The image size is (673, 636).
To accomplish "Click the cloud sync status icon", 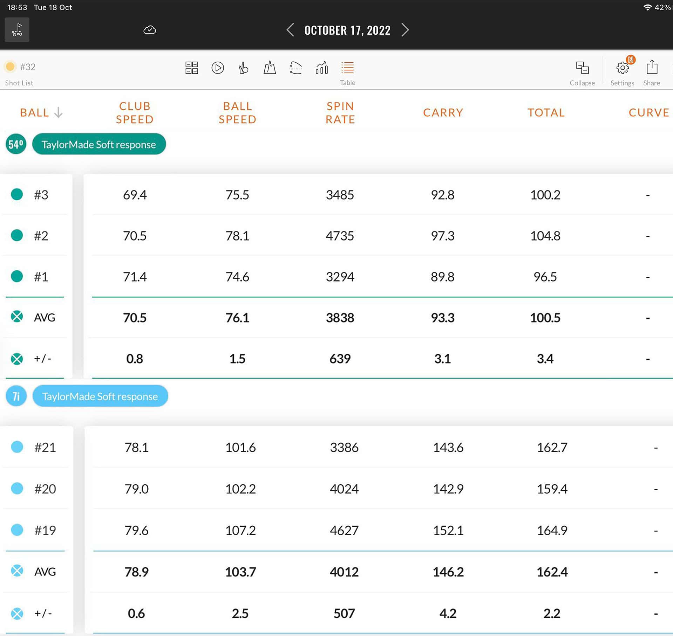I will click(150, 30).
